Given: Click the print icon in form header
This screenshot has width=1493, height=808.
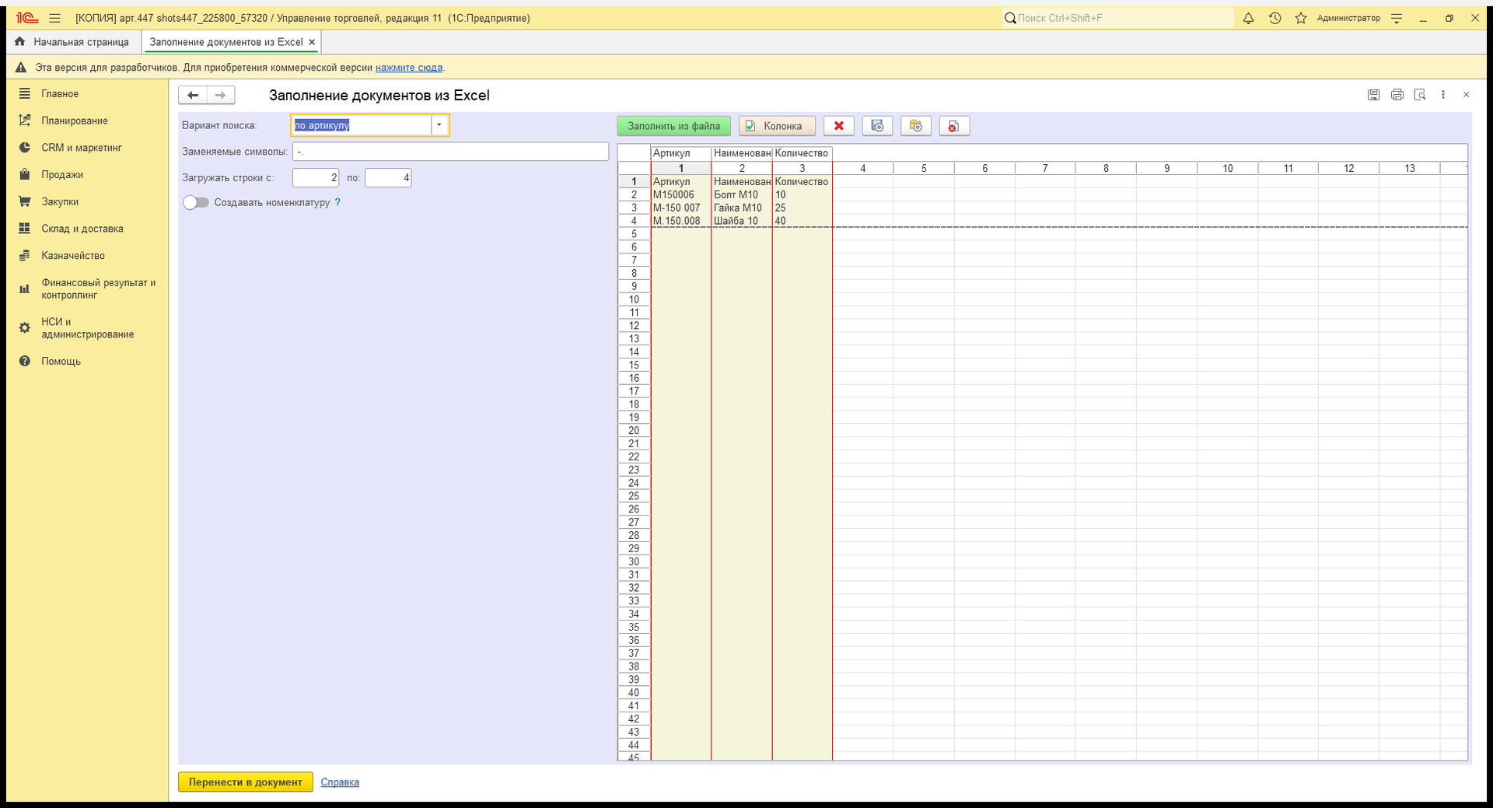Looking at the screenshot, I should (1397, 95).
